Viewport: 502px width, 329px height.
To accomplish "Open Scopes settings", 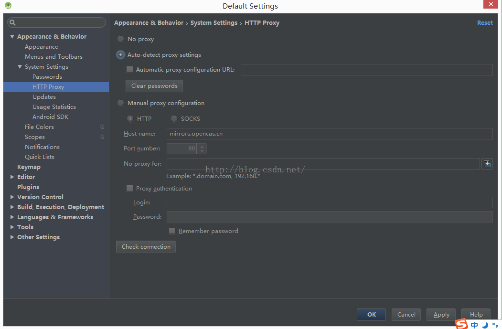I will pos(34,137).
